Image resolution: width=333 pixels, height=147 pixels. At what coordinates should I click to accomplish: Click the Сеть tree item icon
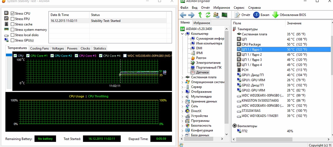pos(187,106)
